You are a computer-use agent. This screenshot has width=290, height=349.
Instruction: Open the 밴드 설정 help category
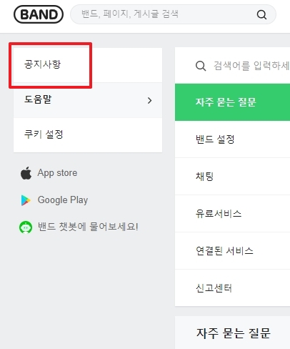[x=232, y=139]
